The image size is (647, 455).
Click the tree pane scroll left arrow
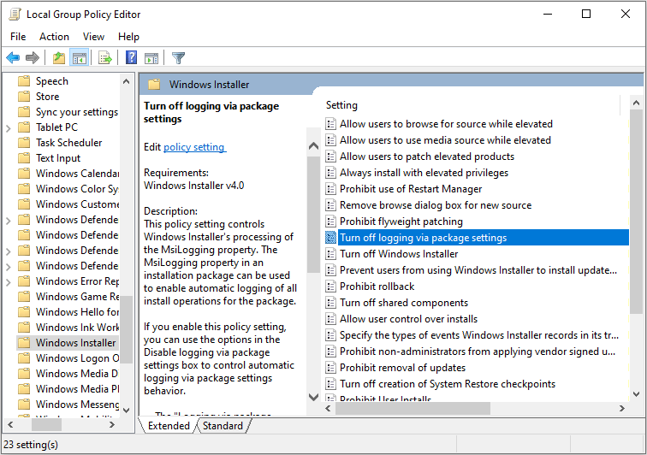10,424
